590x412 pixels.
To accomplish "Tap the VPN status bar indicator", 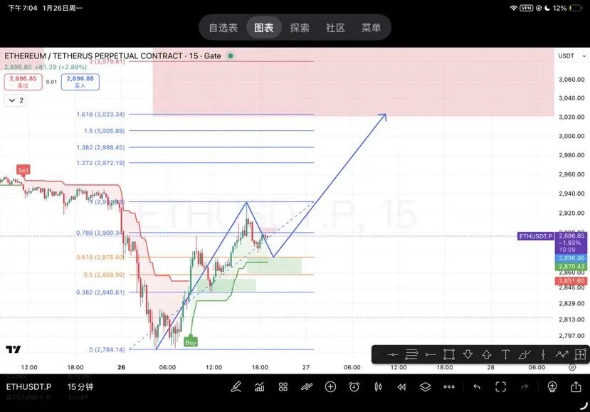I will coord(527,8).
